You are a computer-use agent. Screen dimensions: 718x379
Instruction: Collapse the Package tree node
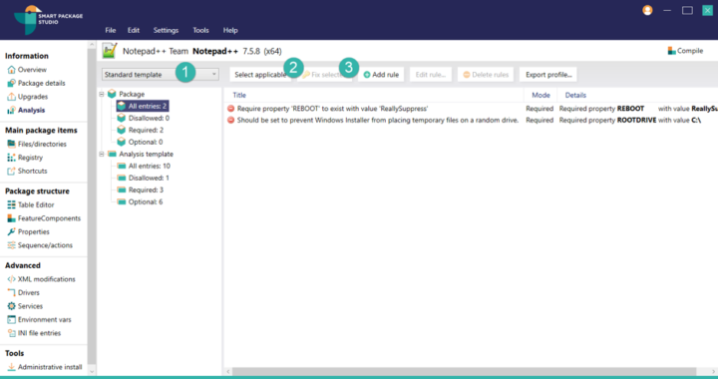click(x=102, y=94)
